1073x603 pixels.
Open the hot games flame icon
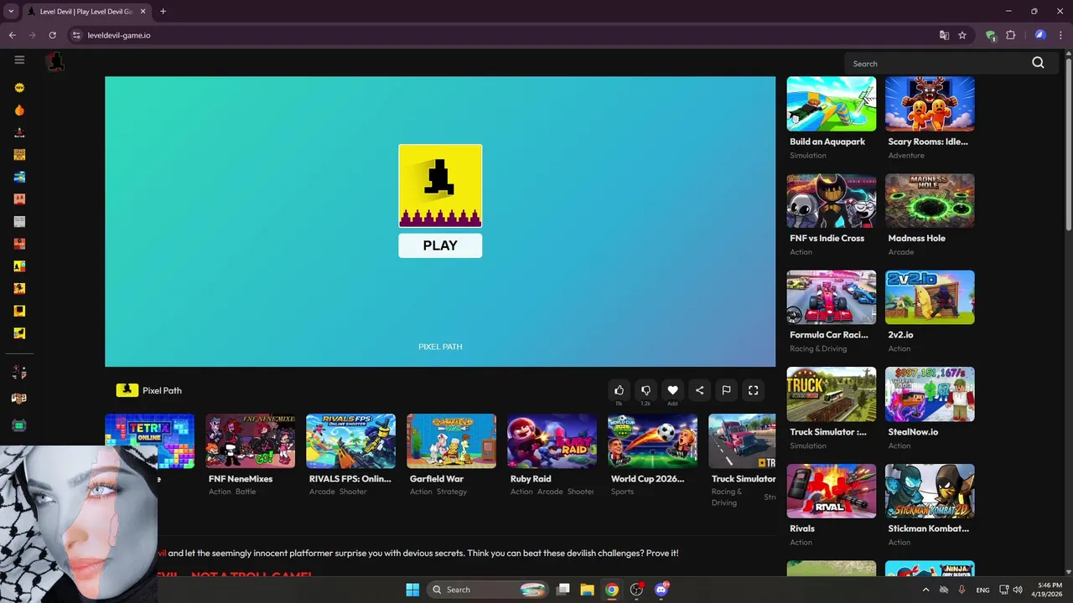coord(19,110)
